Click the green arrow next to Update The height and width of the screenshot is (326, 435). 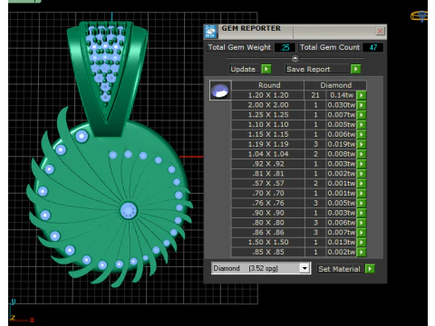266,69
